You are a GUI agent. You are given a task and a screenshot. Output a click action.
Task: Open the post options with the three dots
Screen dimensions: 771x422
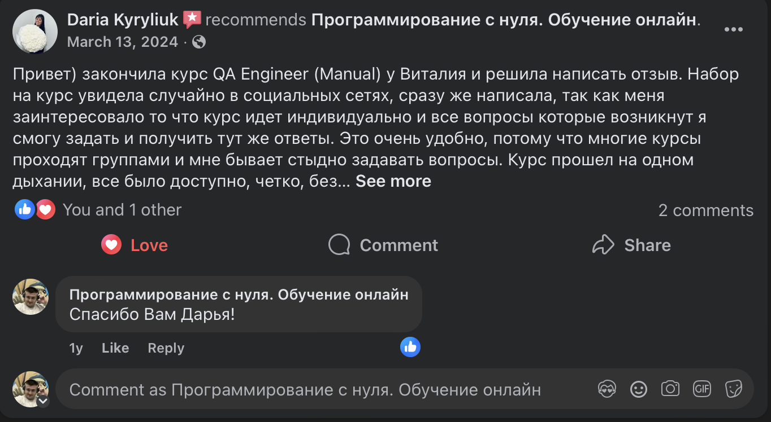tap(734, 29)
